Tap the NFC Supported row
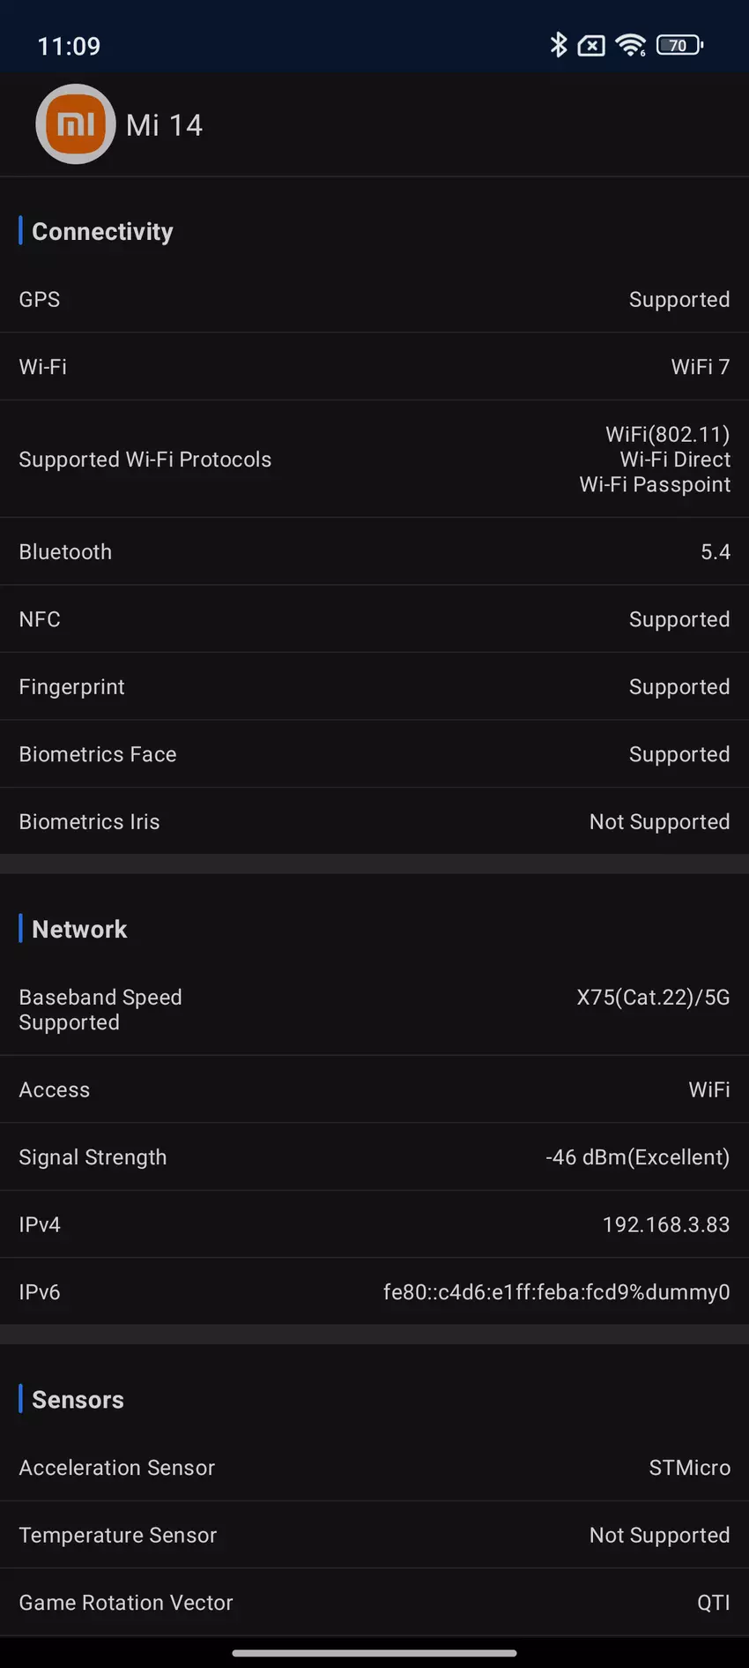Screen dimensions: 749x1668 pyautogui.click(x=374, y=619)
